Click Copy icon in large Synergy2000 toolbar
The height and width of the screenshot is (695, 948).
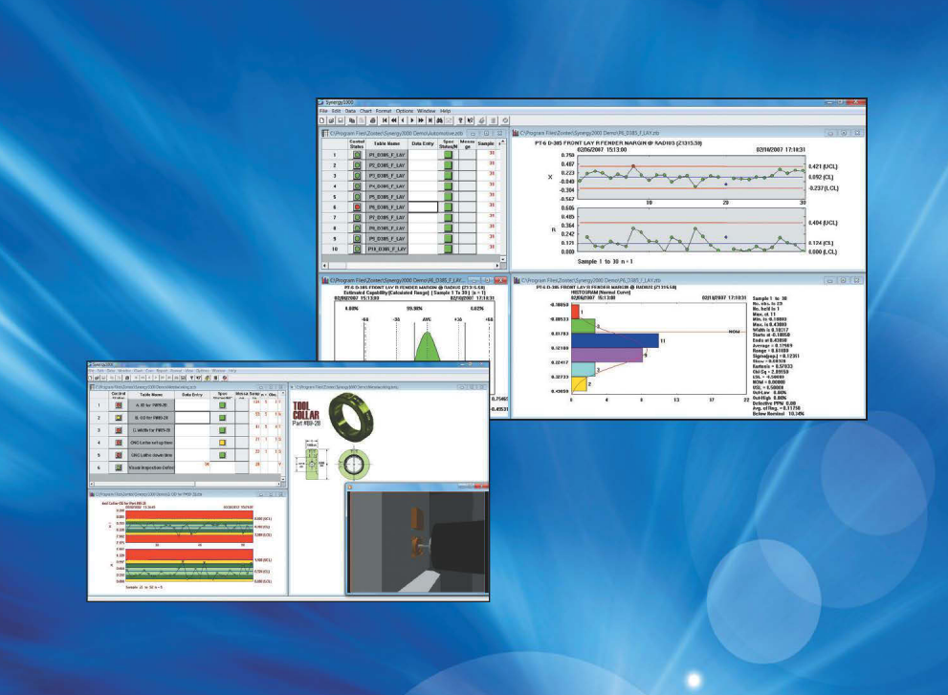coord(352,120)
